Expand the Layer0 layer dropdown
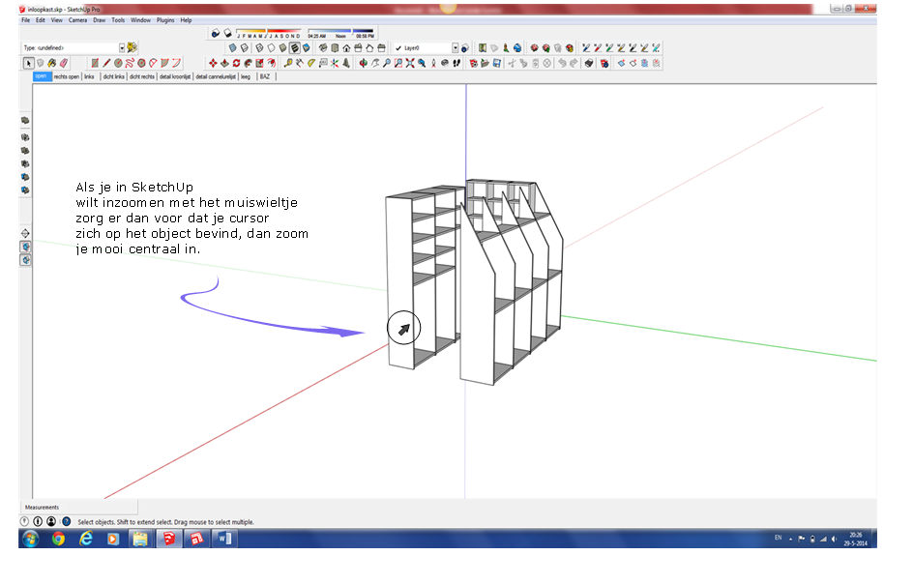The image size is (913, 584). (x=456, y=47)
